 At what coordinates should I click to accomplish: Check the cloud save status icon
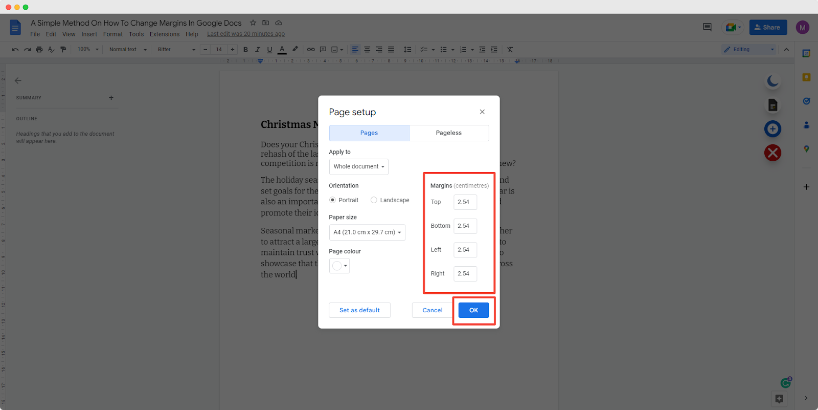point(279,23)
